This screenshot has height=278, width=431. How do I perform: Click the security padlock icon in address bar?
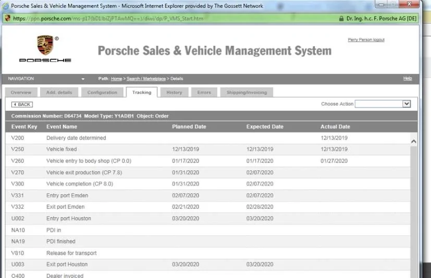click(341, 18)
